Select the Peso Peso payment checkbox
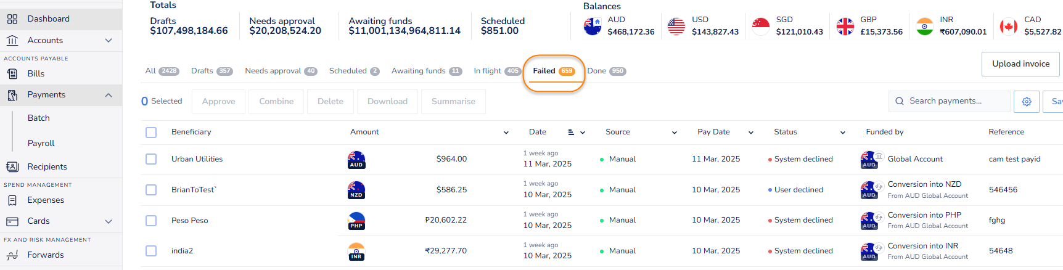The height and width of the screenshot is (270, 1063). [151, 221]
